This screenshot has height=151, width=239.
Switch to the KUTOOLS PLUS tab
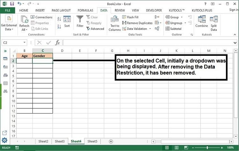click(202, 10)
